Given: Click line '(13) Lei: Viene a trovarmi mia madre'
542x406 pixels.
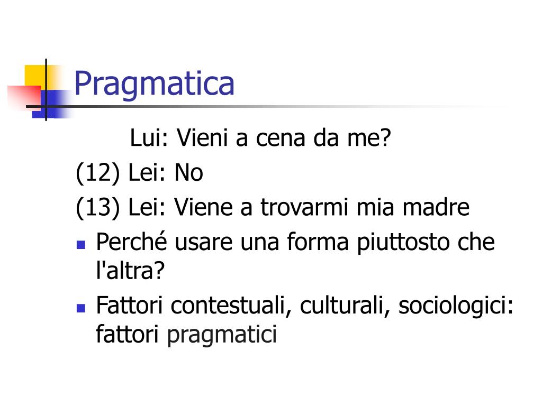Looking at the screenshot, I should 273,207.
